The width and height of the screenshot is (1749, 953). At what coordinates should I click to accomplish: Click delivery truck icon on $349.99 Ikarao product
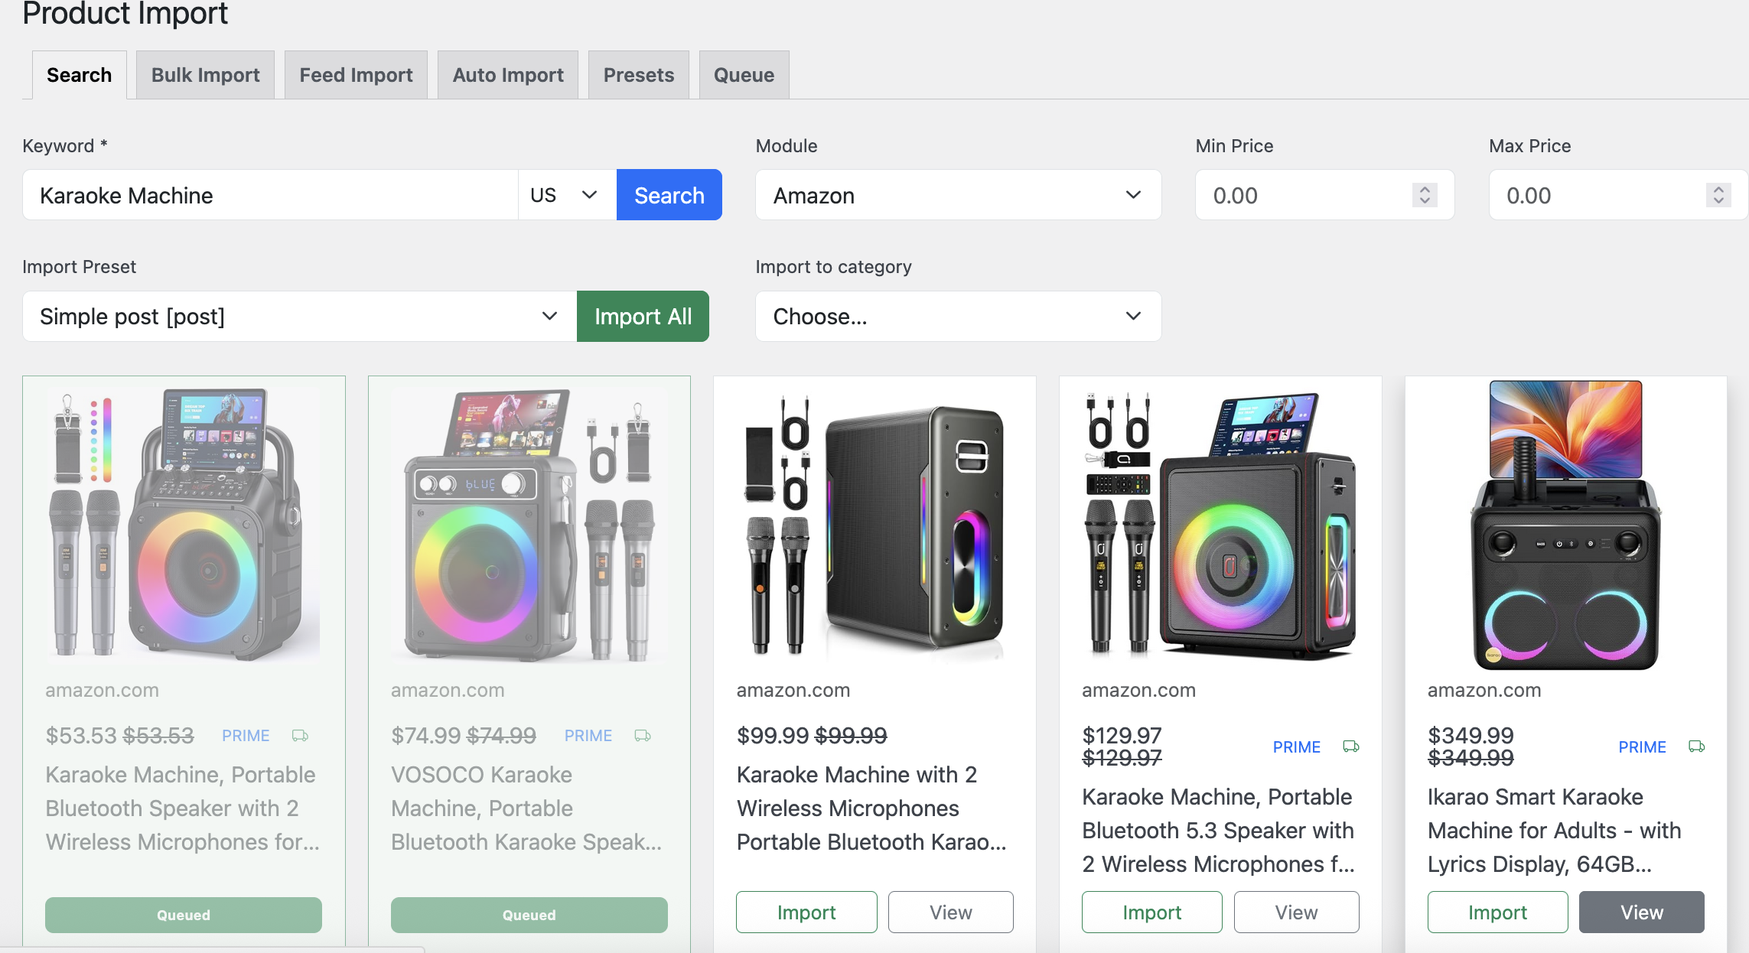point(1696,746)
